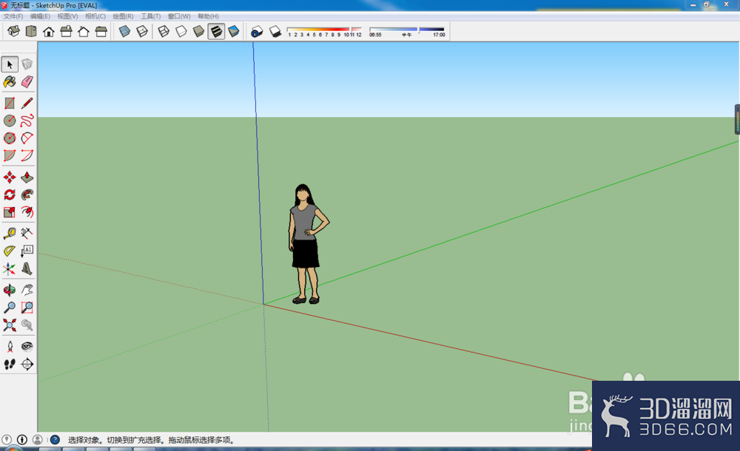740x451 pixels.
Task: Choose the Tape Measure tool
Action: 10,233
